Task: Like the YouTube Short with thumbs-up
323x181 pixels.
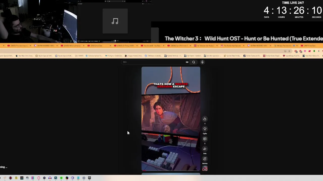Action: pos(205,119)
